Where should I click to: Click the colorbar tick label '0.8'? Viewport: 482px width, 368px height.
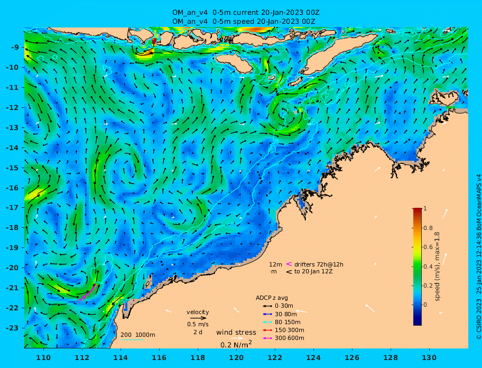click(x=428, y=228)
